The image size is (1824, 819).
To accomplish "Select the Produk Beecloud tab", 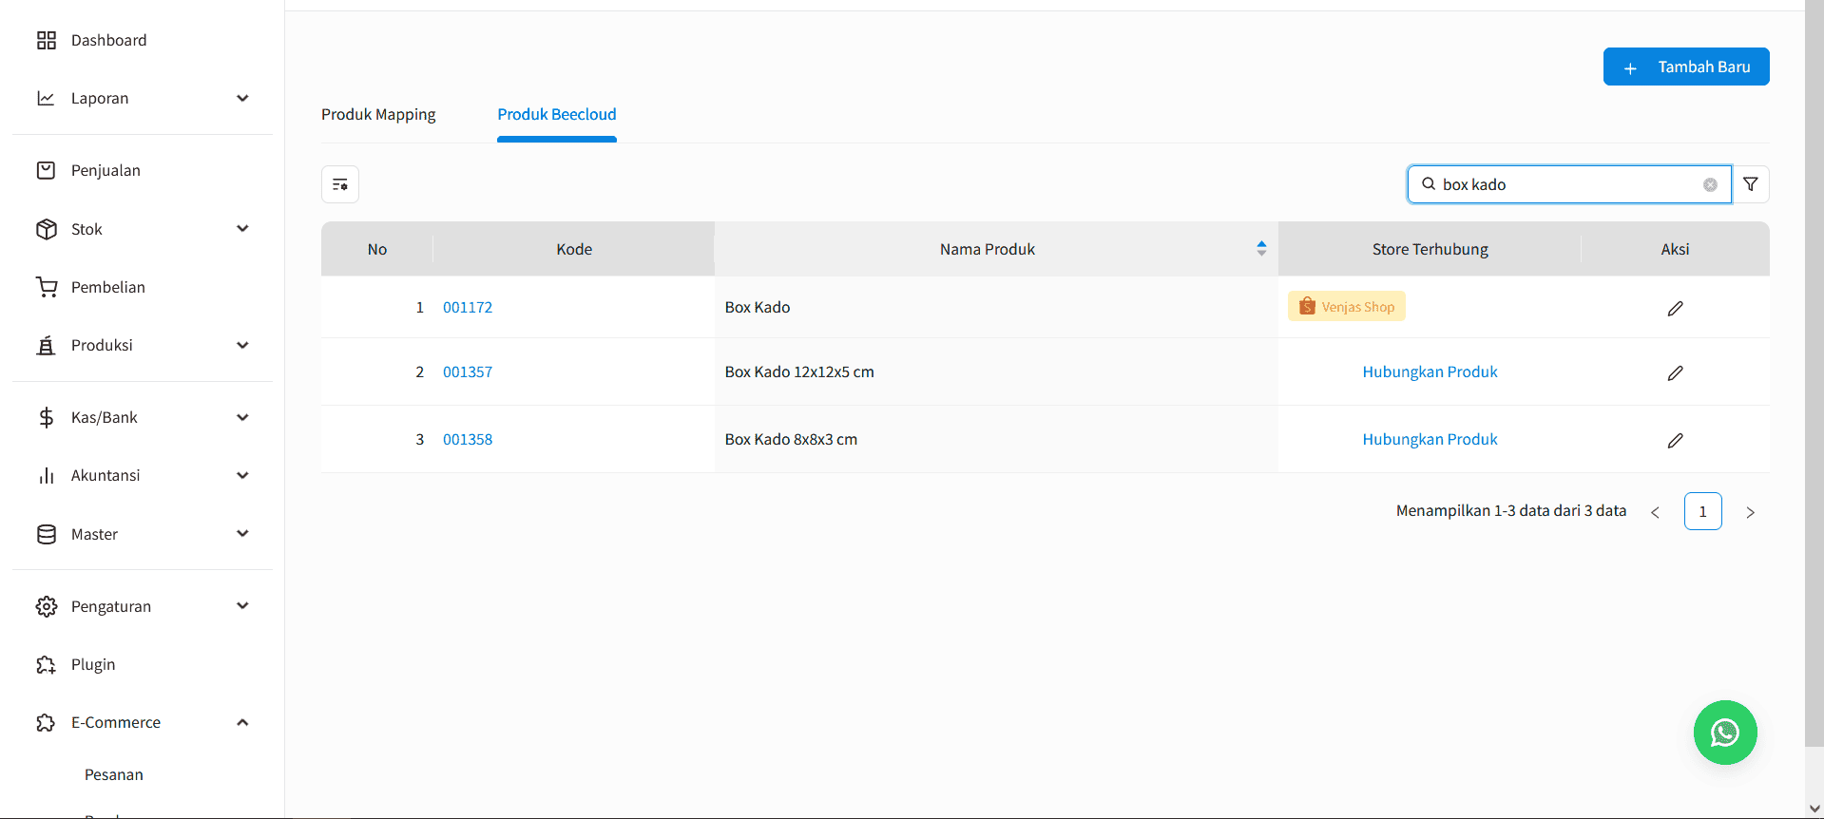I will pyautogui.click(x=557, y=114).
